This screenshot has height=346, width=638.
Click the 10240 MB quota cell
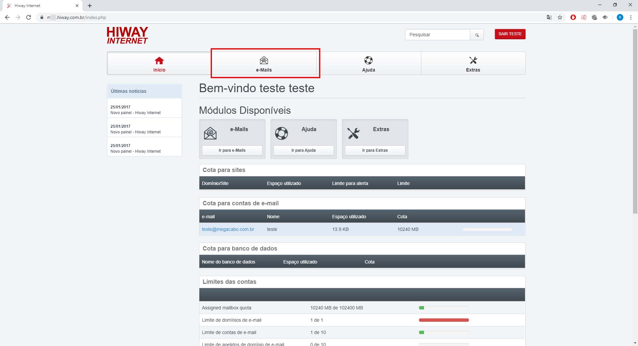coord(408,229)
